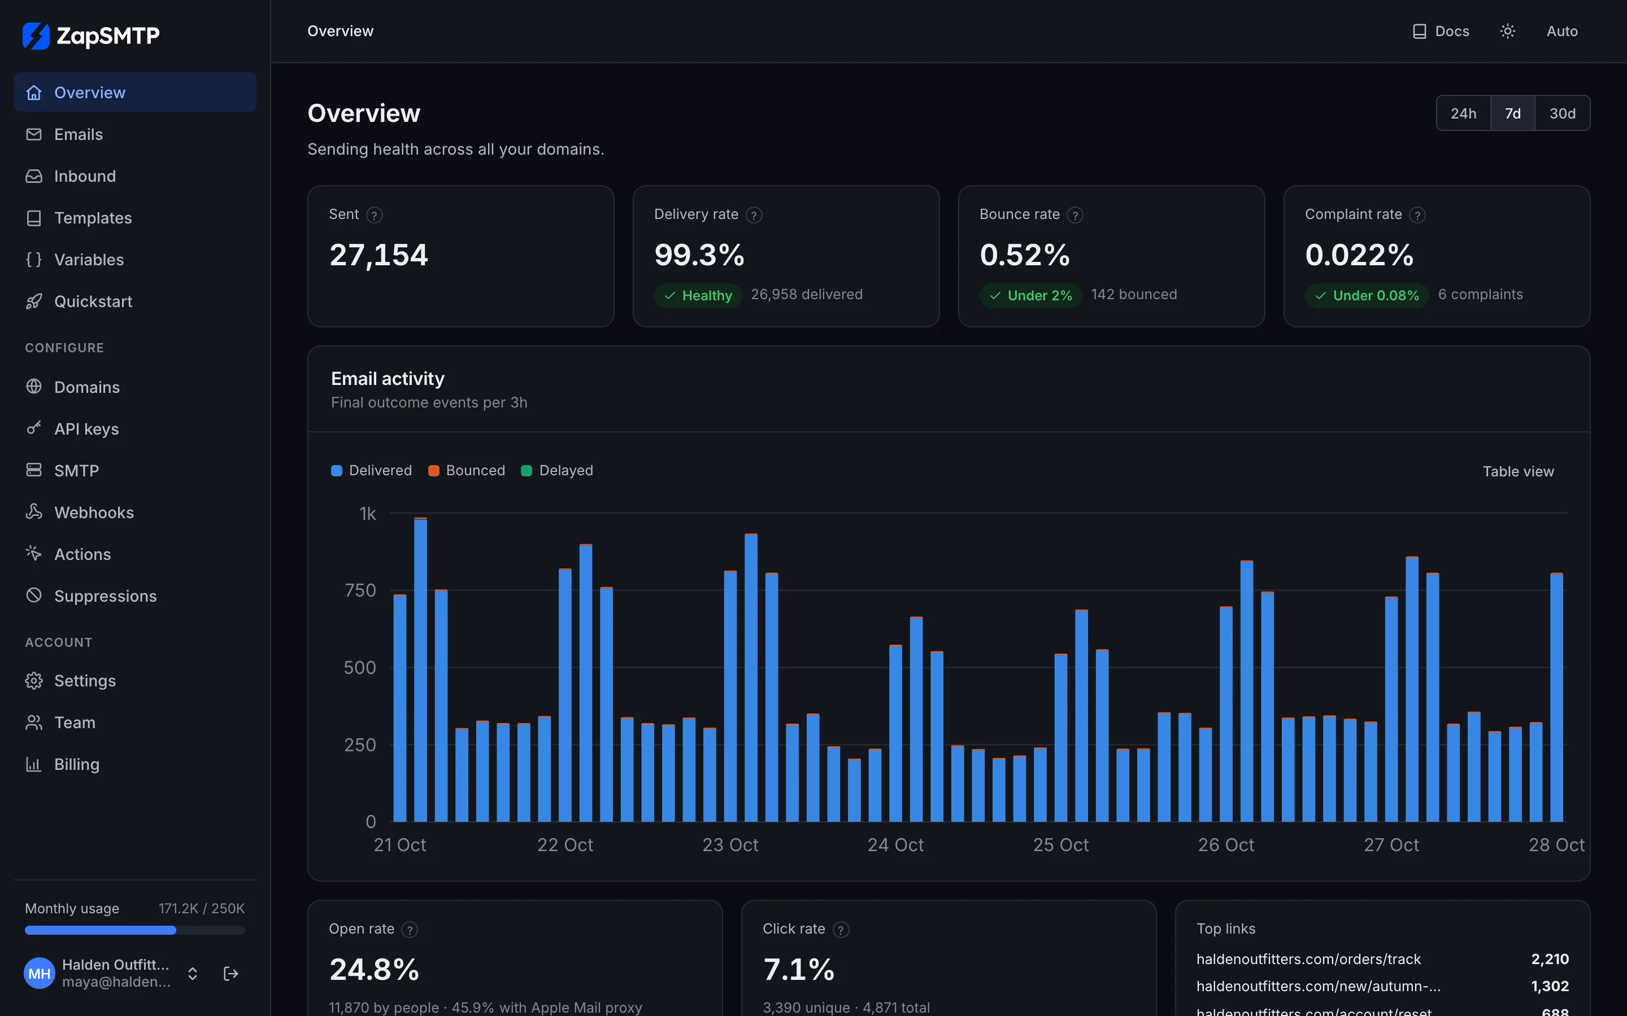Click the help icon beside Open rate

pos(410,929)
